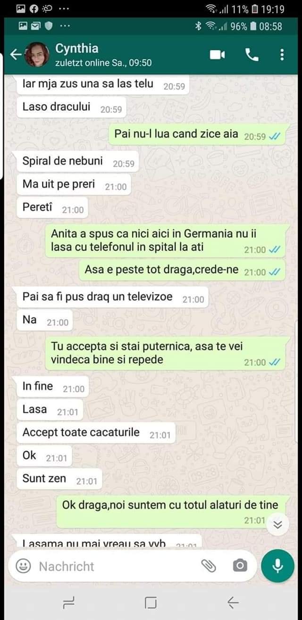302x620 pixels.
Task: Jump to latest messages with double-chevron button
Action: point(277,525)
